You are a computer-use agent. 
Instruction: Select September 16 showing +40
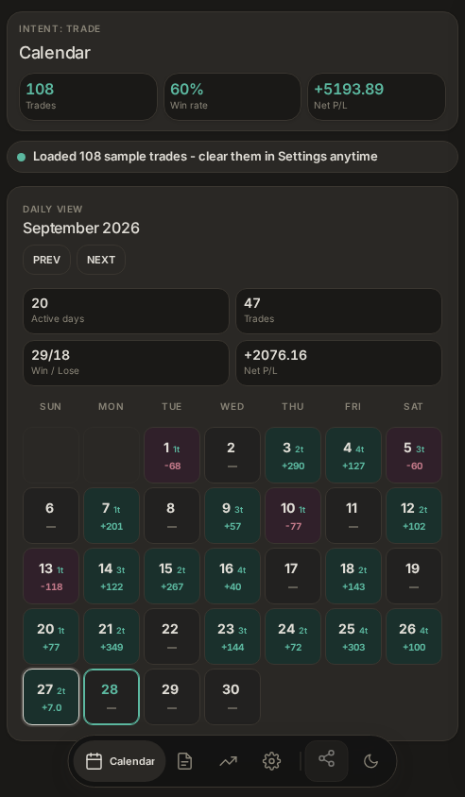[232, 576]
